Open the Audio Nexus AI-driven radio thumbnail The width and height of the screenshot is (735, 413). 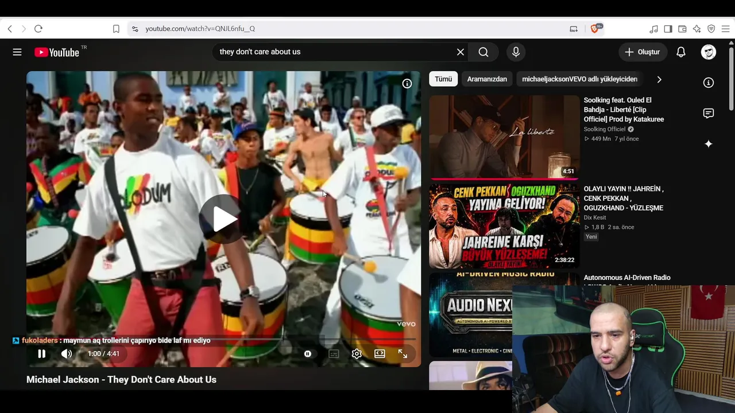[471, 315]
